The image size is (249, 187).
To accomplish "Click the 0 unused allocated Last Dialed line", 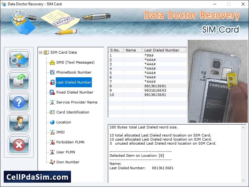I will tap(163, 143).
